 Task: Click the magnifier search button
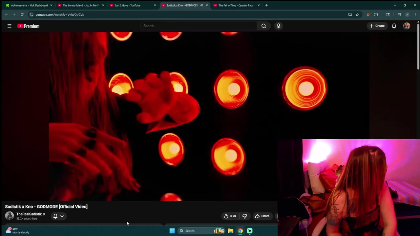point(263,26)
